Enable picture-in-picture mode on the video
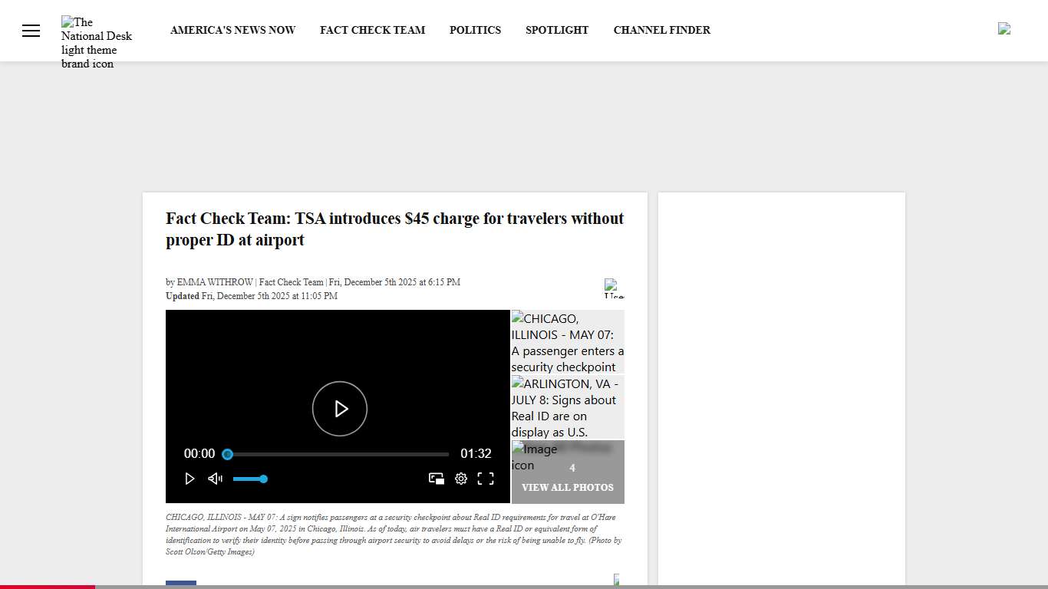The width and height of the screenshot is (1048, 589). [x=437, y=479]
